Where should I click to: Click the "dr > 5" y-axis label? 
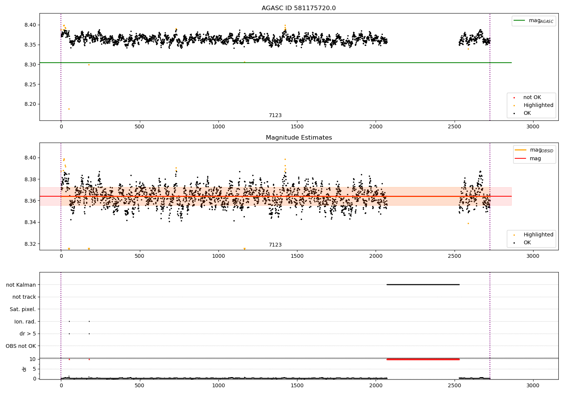(28, 334)
